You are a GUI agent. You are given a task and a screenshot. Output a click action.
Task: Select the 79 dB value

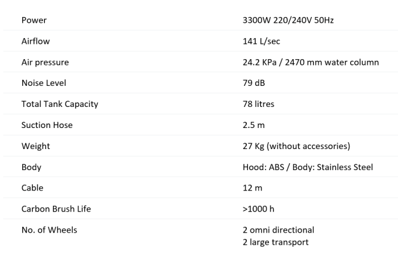click(254, 83)
